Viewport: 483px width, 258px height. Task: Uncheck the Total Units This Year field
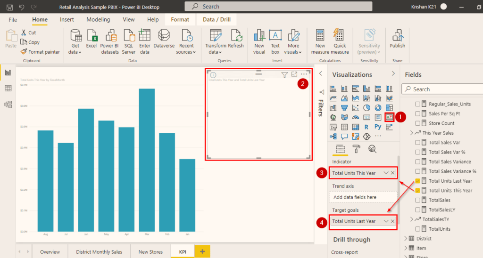pos(418,190)
